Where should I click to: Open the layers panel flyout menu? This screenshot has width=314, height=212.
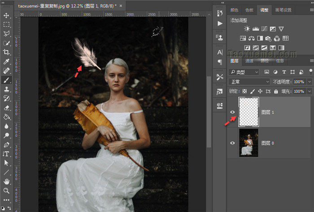pyautogui.click(x=312, y=61)
